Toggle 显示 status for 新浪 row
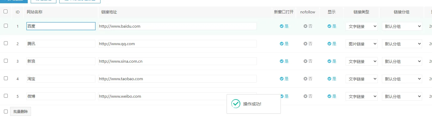Screen dimensions: 432x128 tap(332, 61)
